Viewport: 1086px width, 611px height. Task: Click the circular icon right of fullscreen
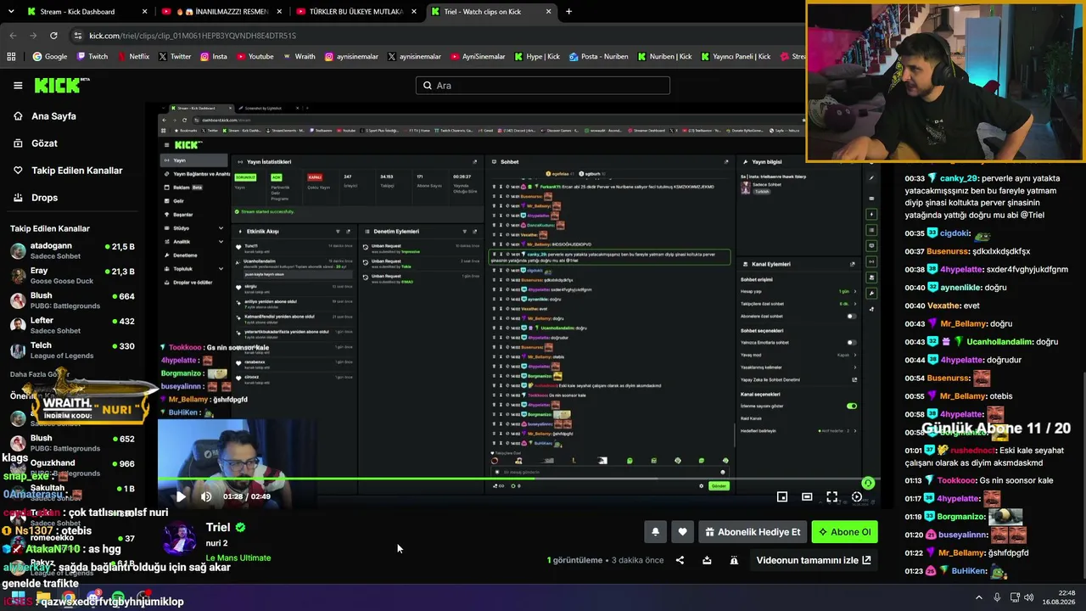857,496
